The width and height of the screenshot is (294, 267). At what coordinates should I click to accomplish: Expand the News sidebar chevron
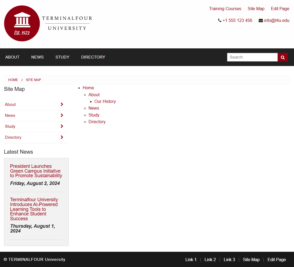click(x=62, y=115)
